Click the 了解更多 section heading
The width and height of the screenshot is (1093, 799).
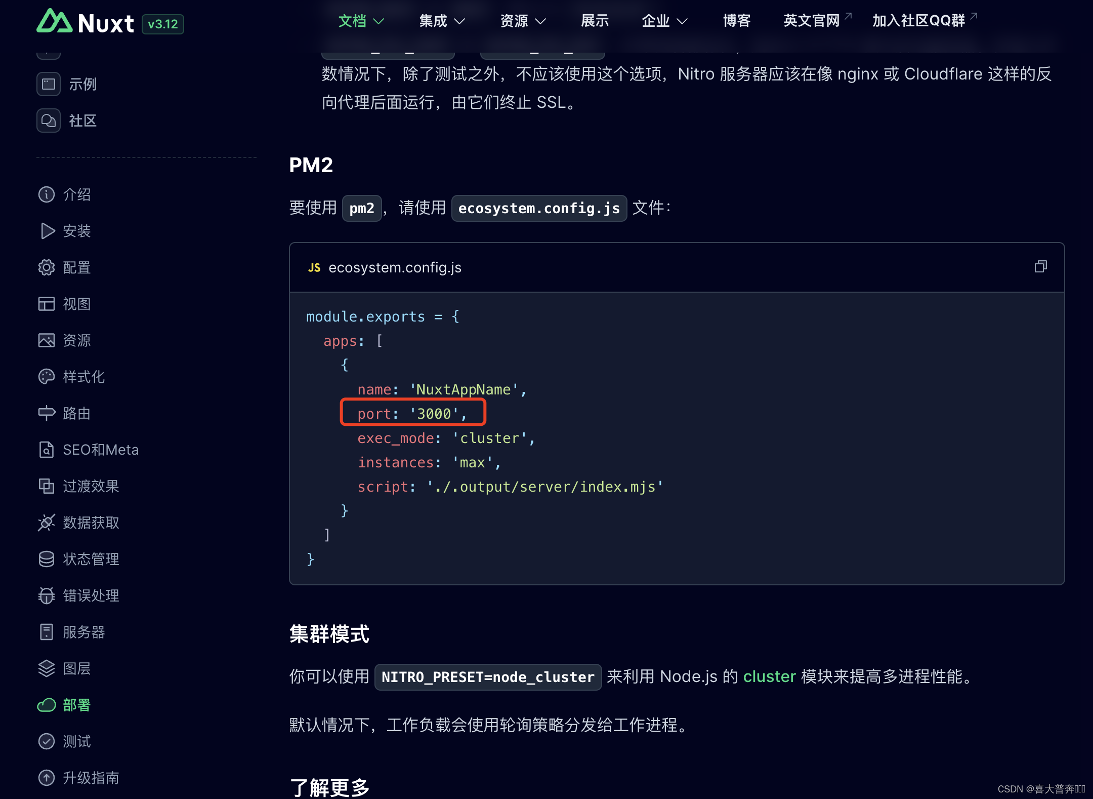tap(329, 787)
